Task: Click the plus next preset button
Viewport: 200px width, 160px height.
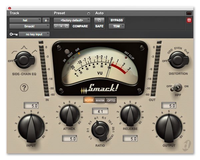Action: click(61, 26)
